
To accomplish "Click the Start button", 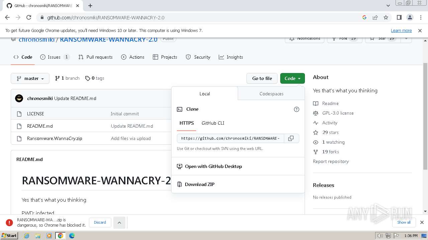I will click(9, 236).
